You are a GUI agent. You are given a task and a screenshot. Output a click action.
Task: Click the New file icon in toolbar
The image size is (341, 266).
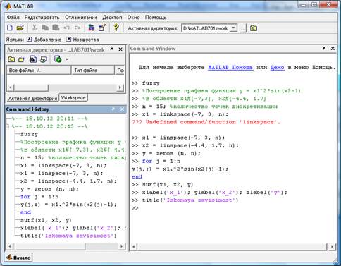[x=10, y=28]
